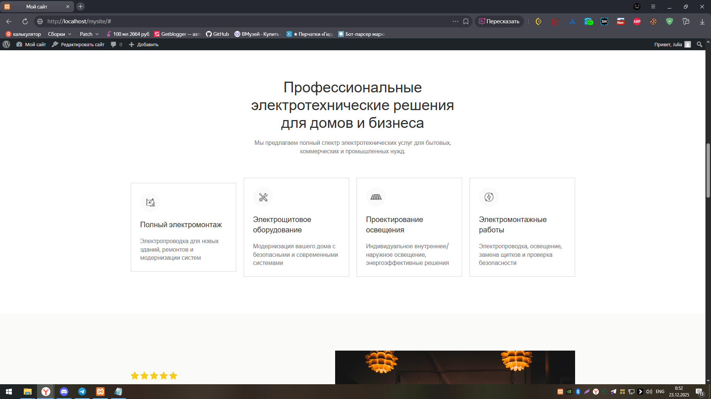Screen dimensions: 711x399
Task: Open the cookie extension icon
Action: (653, 21)
